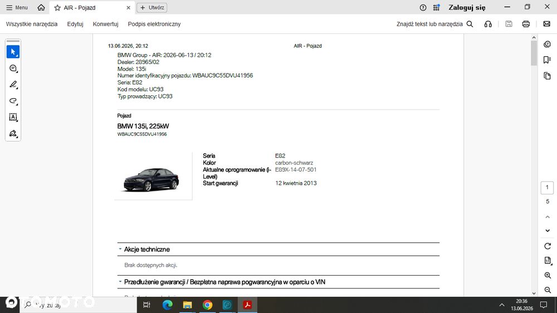557x313 pixels.
Task: Click 'Dealer: 28965/02' line
Action: (x=139, y=62)
